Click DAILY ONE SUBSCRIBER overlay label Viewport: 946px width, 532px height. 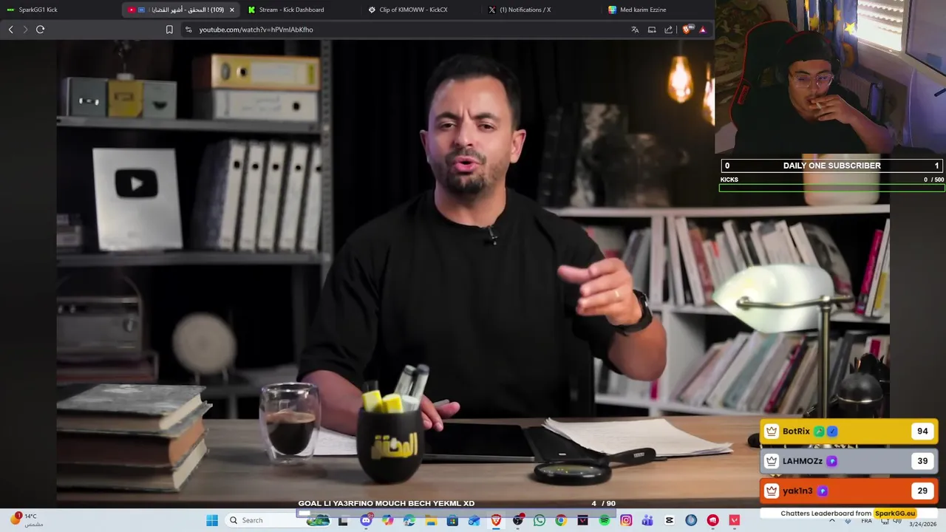click(831, 166)
